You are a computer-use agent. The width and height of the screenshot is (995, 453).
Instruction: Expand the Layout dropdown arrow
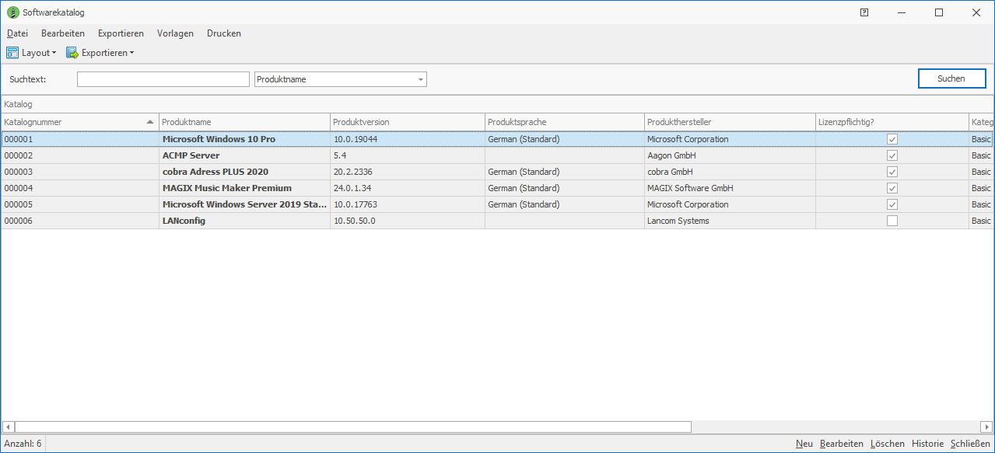pyautogui.click(x=54, y=53)
